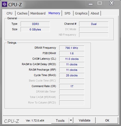Click the empty NB Frequency field
The image size is (121, 126).
[94, 35]
